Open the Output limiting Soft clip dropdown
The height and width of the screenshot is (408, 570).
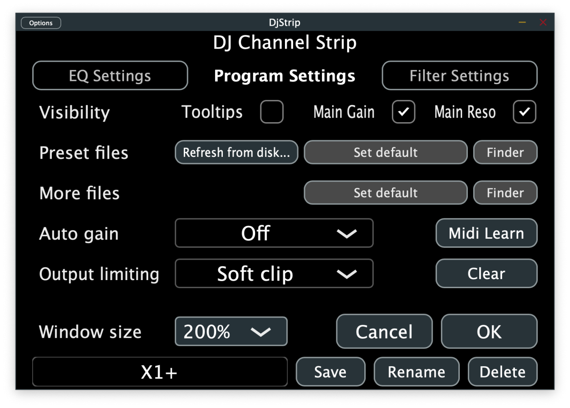pyautogui.click(x=274, y=273)
